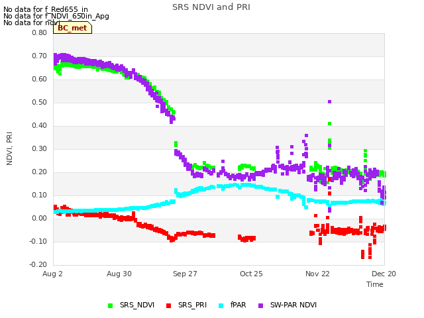Click the 0.30 y-axis tick value
Image resolution: width=424 pixels, height=318 pixels.
pos(40,148)
